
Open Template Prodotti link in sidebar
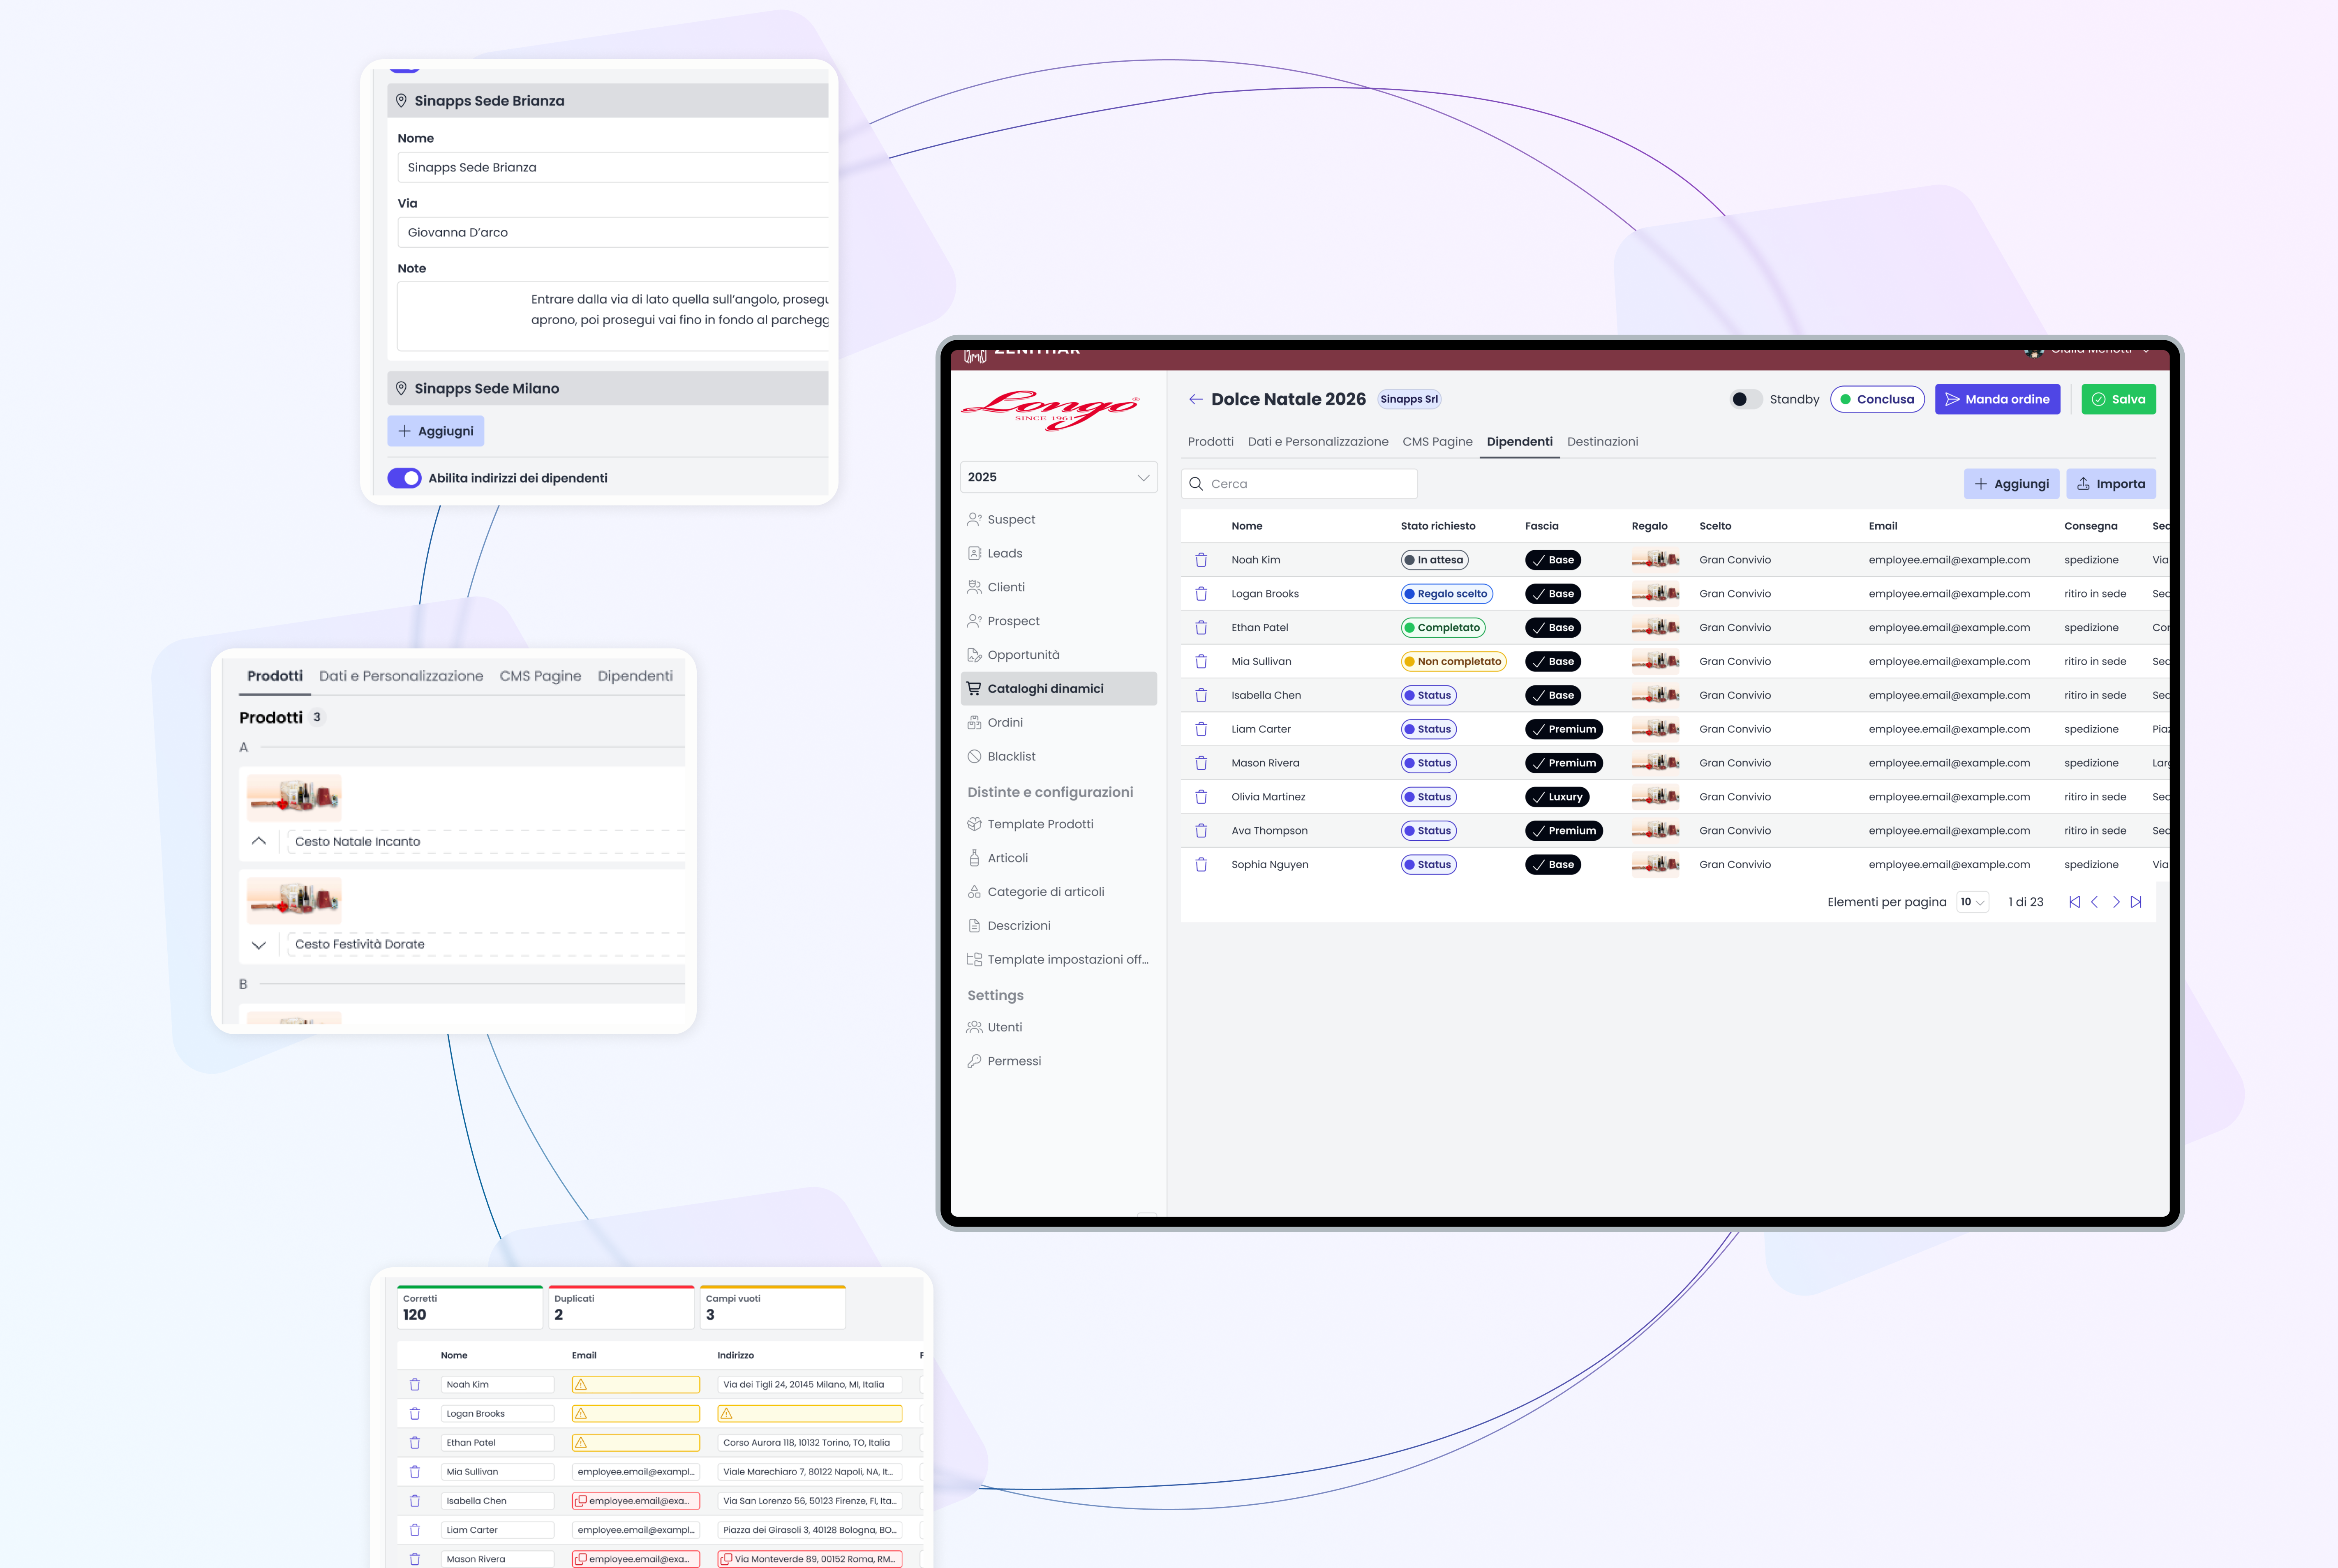[x=1058, y=824]
